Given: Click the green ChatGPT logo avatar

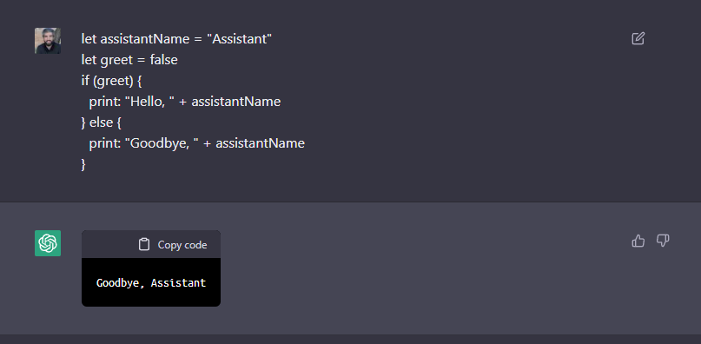Looking at the screenshot, I should (x=48, y=243).
